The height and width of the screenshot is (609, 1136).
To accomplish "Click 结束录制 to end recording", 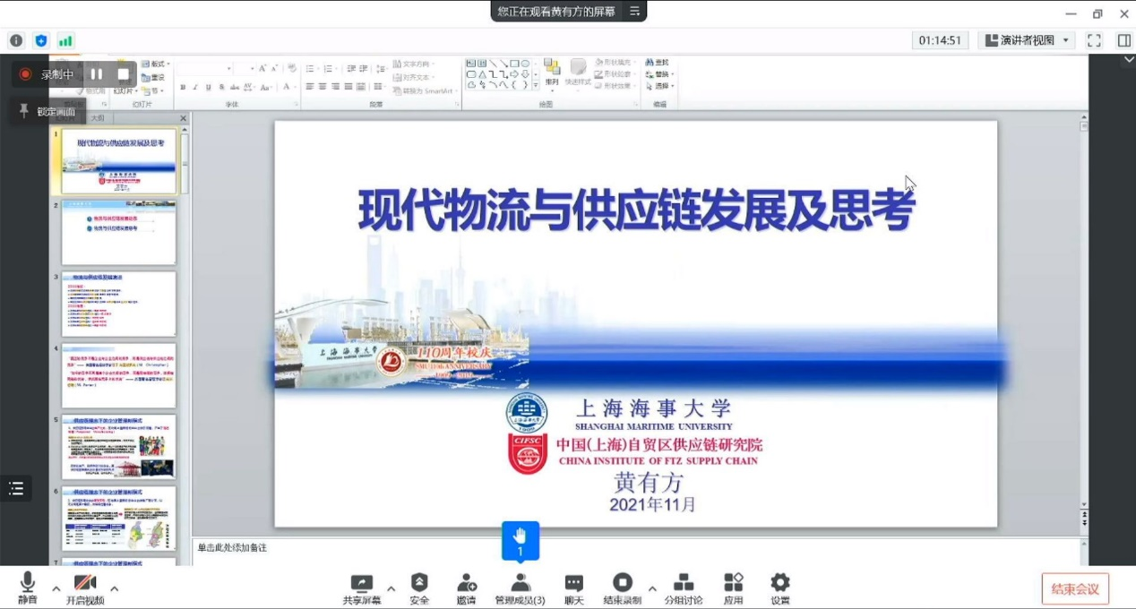I will coord(623,588).
